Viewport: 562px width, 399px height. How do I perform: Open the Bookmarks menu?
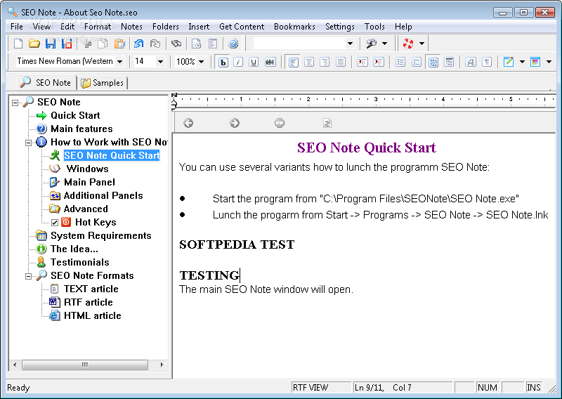294,27
